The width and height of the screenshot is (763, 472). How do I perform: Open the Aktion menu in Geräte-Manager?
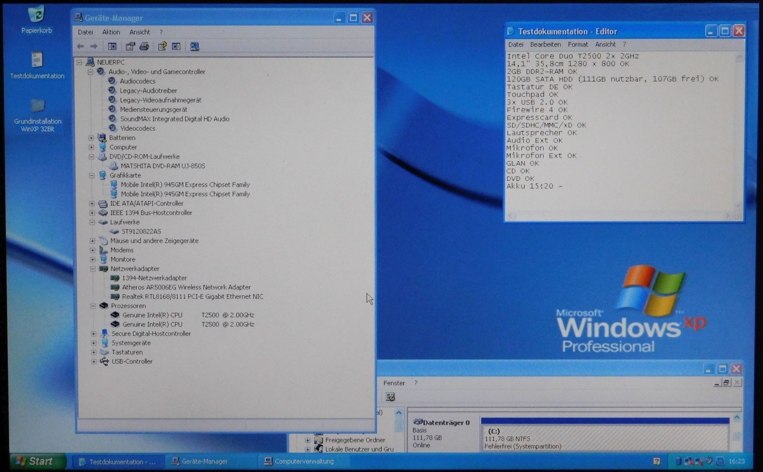(x=111, y=32)
